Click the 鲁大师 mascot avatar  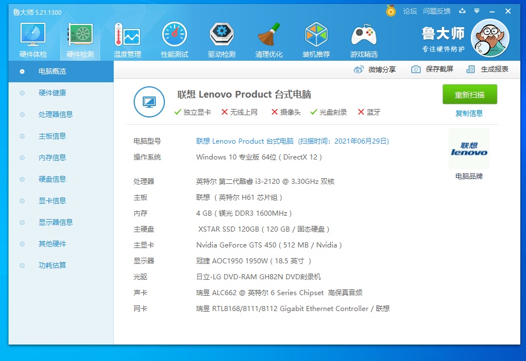(490, 38)
